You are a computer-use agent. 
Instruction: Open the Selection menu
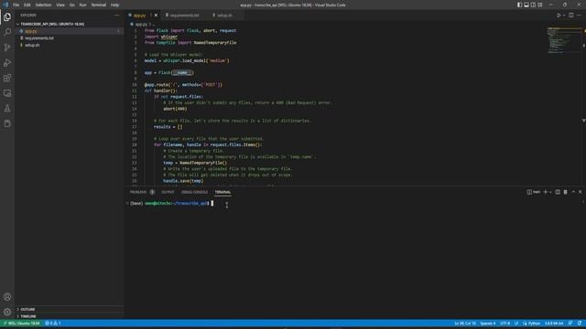tap(43, 5)
